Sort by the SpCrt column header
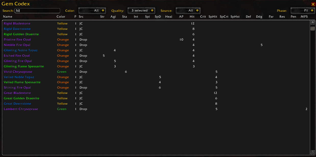Screen dimensions: 316x157 224,17
